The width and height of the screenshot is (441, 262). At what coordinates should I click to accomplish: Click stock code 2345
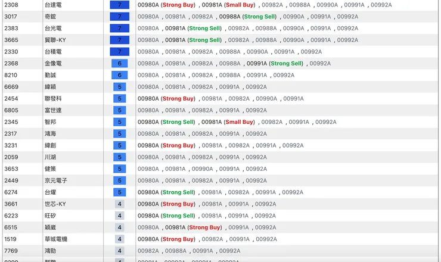coord(11,122)
